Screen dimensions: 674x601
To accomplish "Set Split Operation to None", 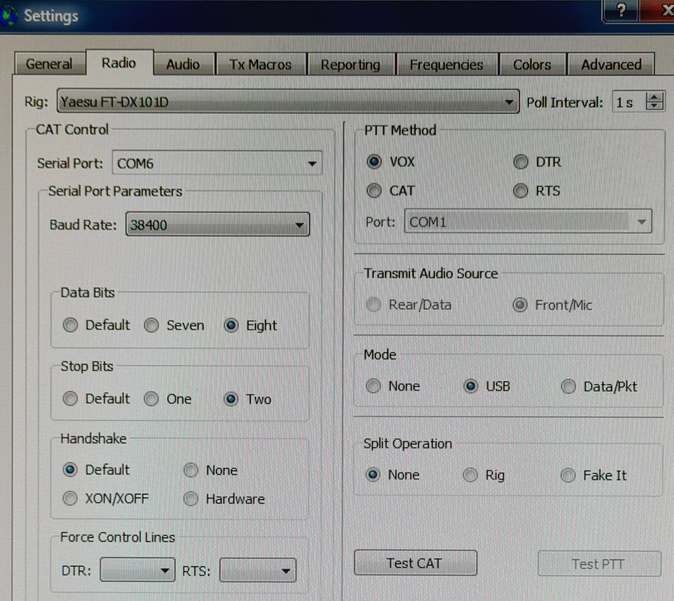I will (x=393, y=475).
